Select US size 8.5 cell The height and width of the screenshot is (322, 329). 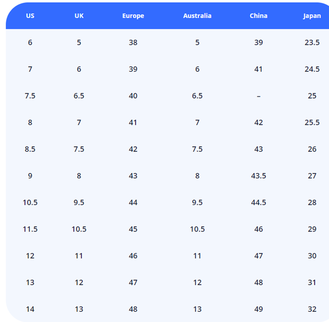tap(30, 149)
